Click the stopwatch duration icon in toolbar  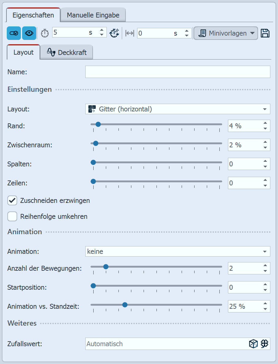44,33
